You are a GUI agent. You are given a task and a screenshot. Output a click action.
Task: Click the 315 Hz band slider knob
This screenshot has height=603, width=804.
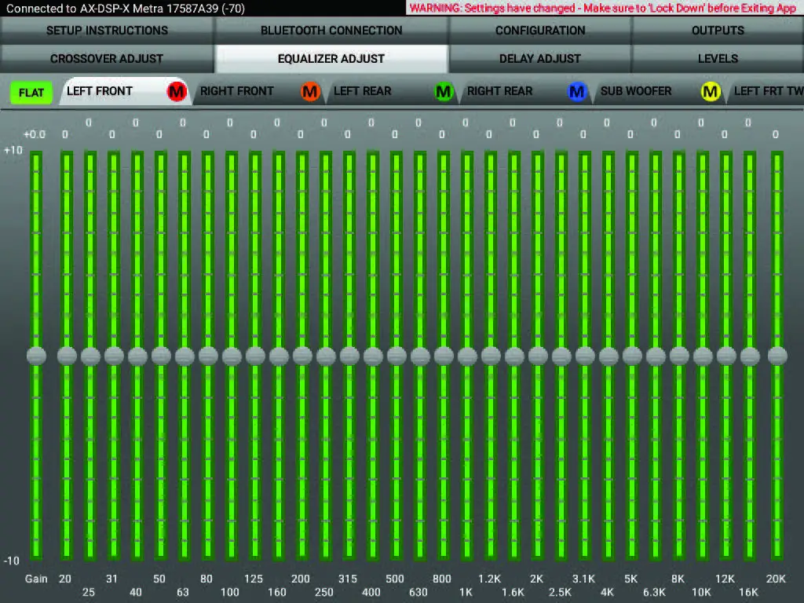(349, 356)
